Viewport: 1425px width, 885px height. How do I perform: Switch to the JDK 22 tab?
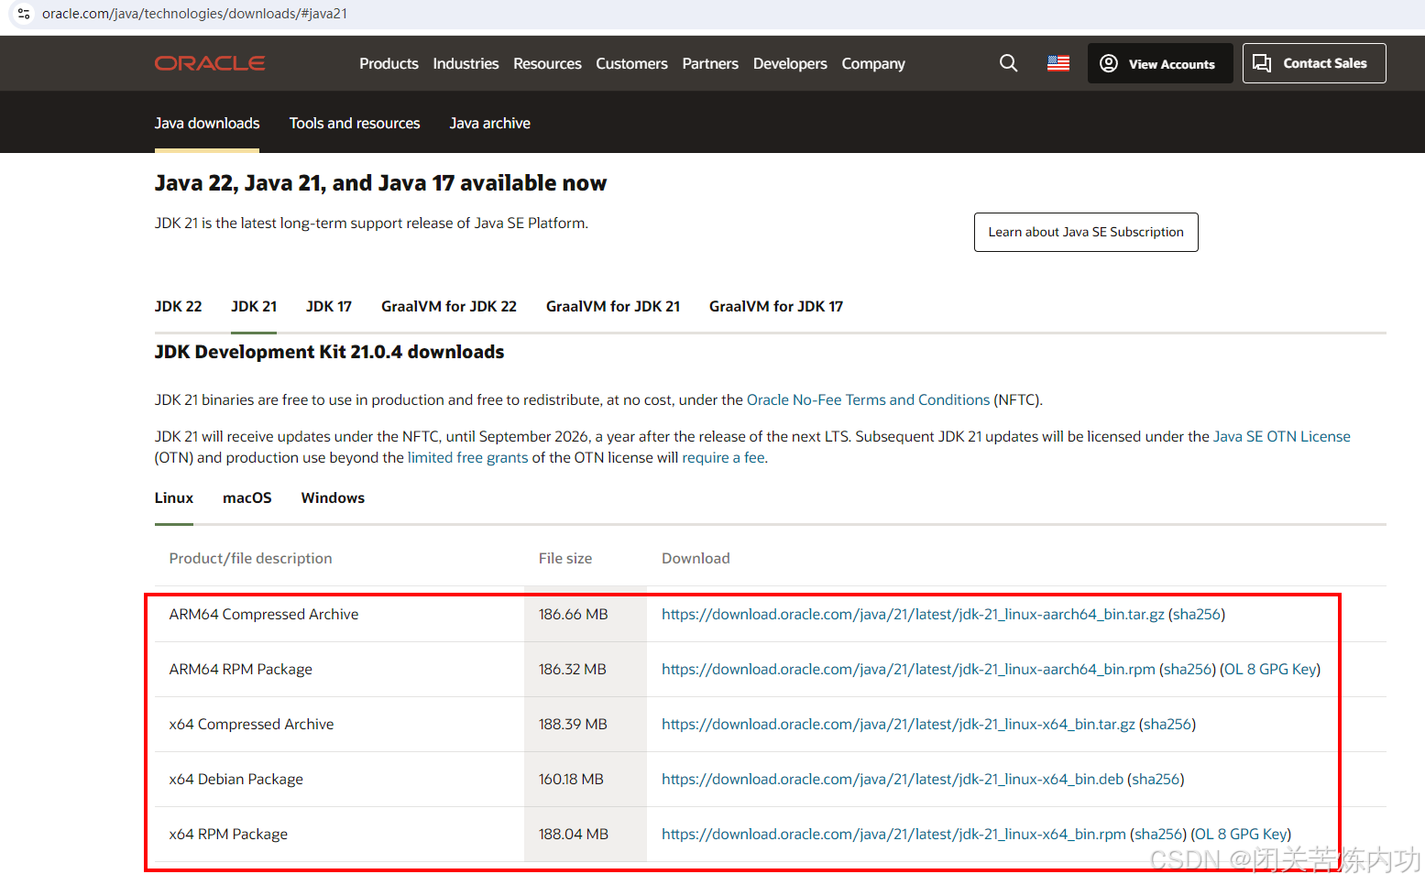(178, 306)
